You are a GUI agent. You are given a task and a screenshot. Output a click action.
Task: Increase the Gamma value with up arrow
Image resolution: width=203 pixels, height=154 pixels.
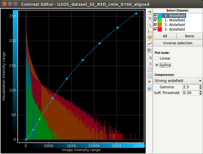coord(200,86)
